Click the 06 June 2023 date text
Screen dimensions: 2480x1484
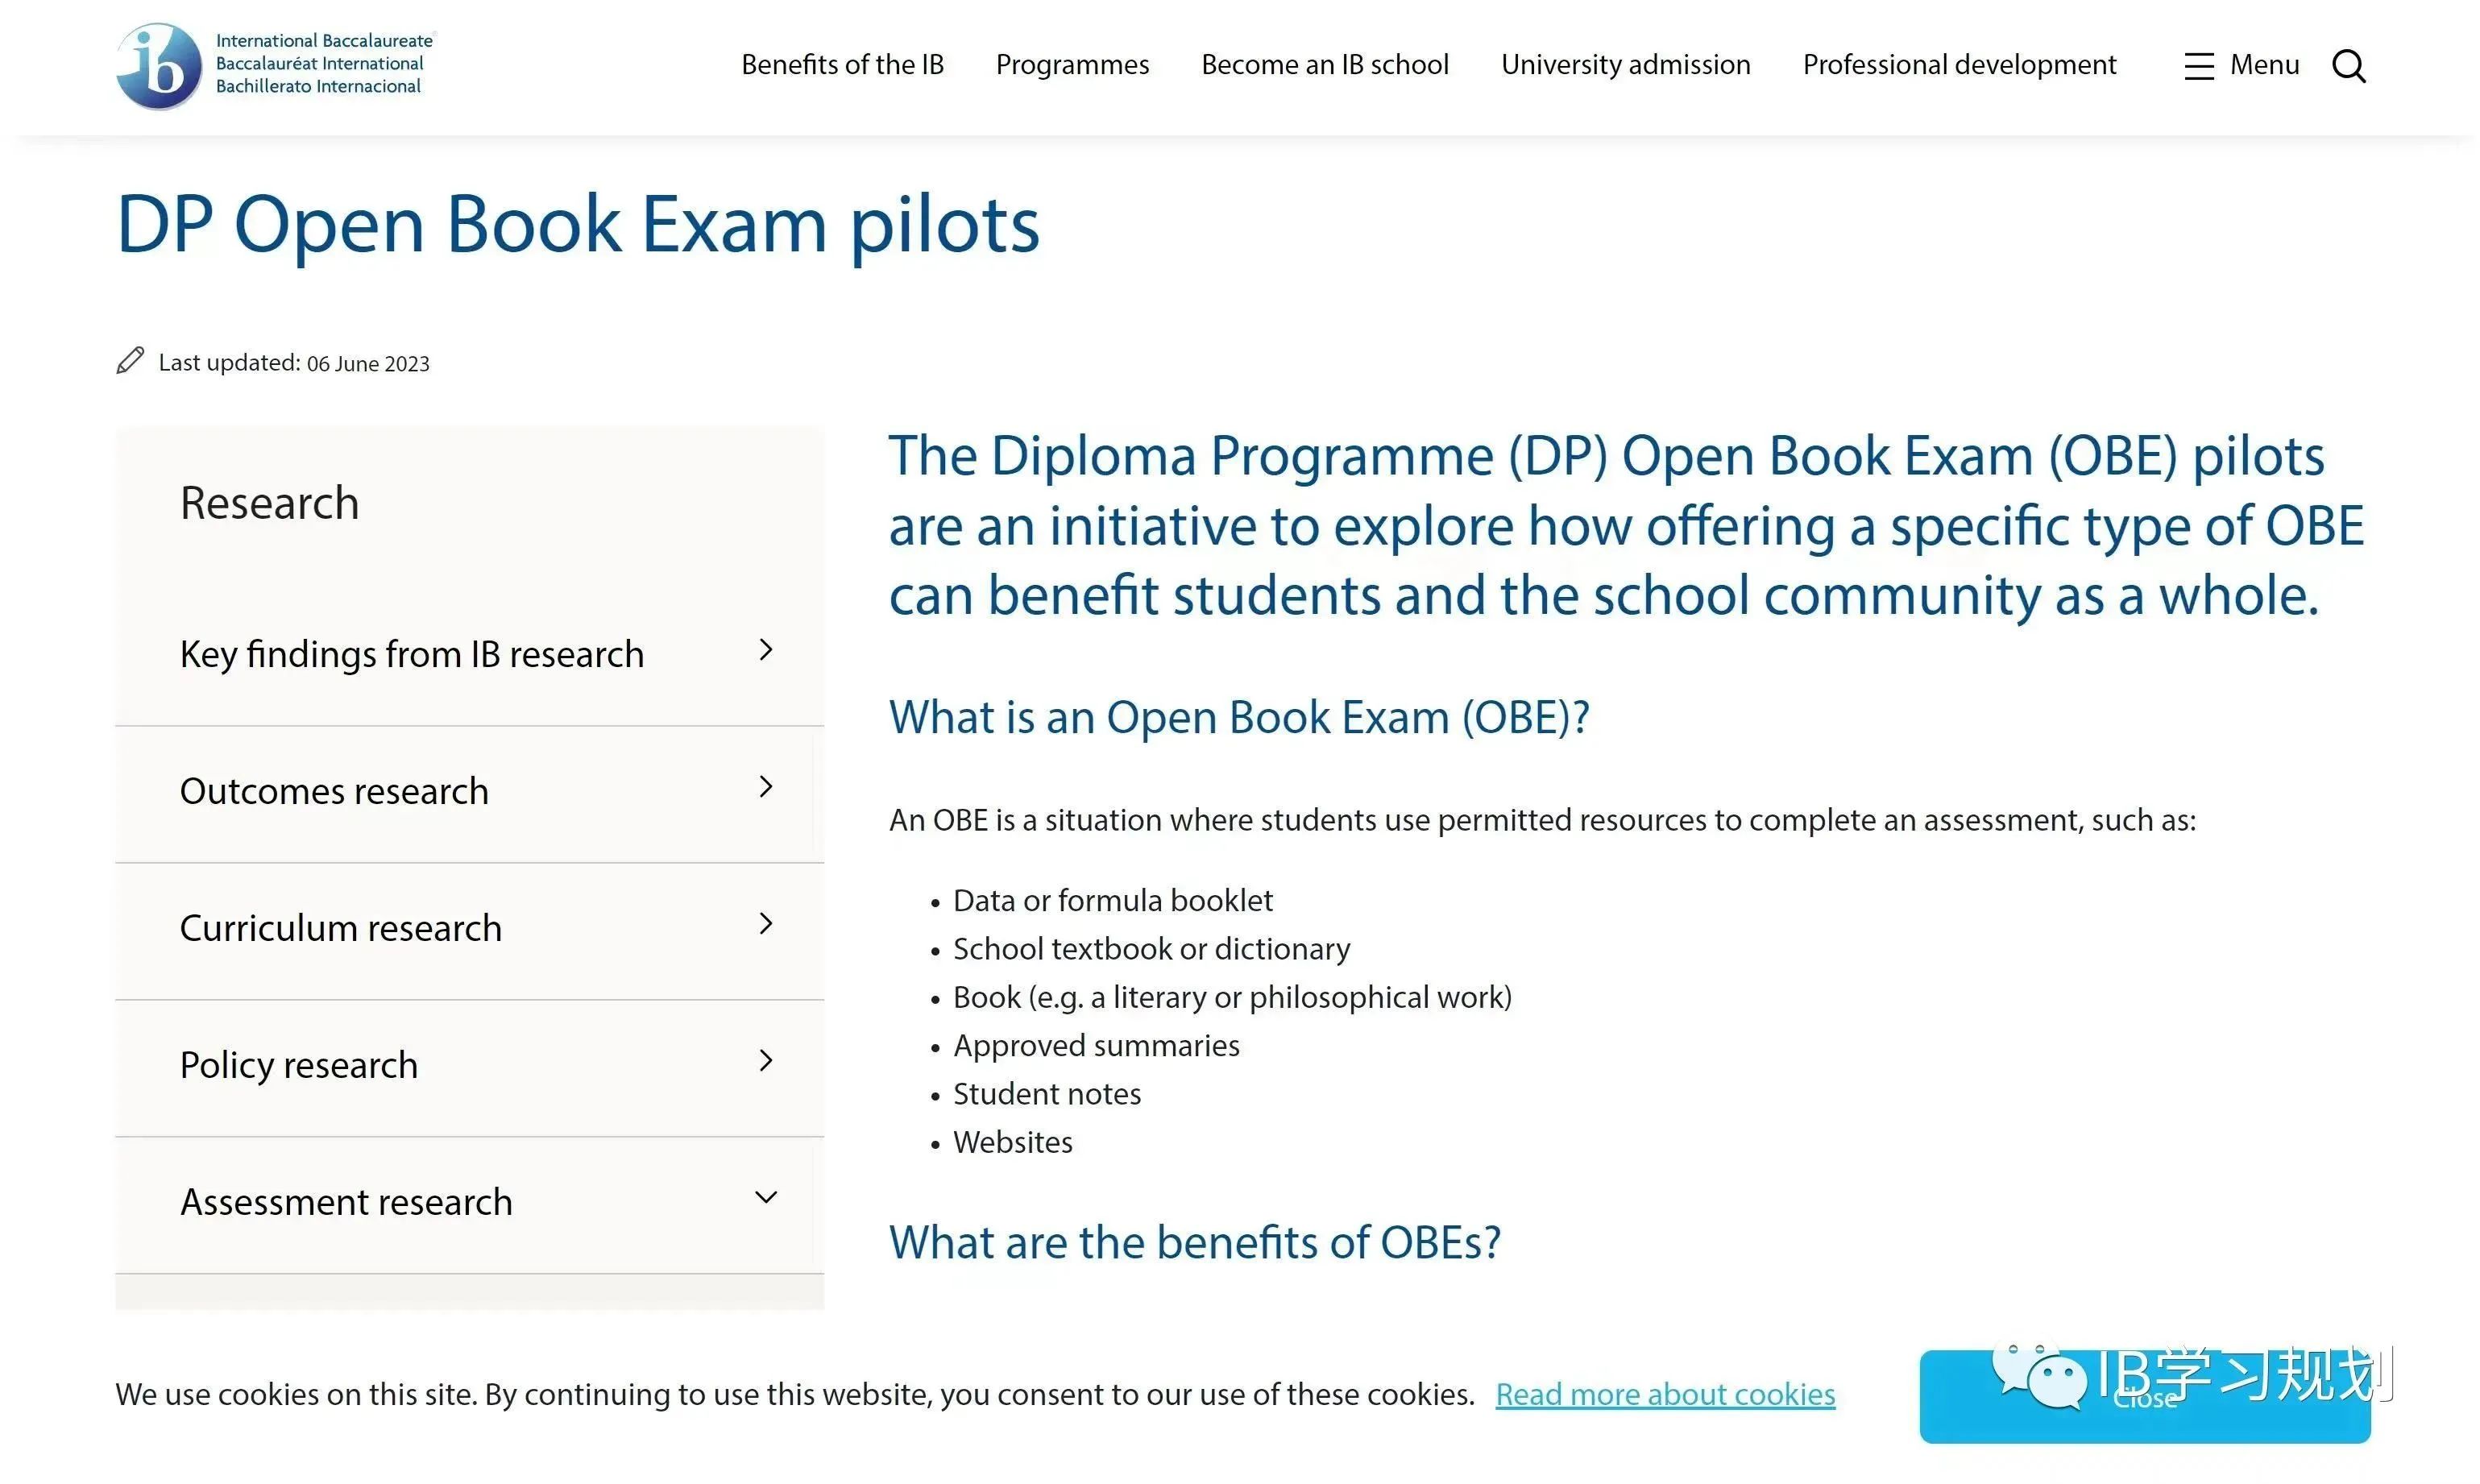pos(368,364)
